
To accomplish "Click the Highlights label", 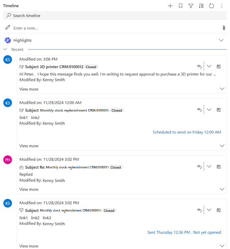I will click(x=22, y=40).
